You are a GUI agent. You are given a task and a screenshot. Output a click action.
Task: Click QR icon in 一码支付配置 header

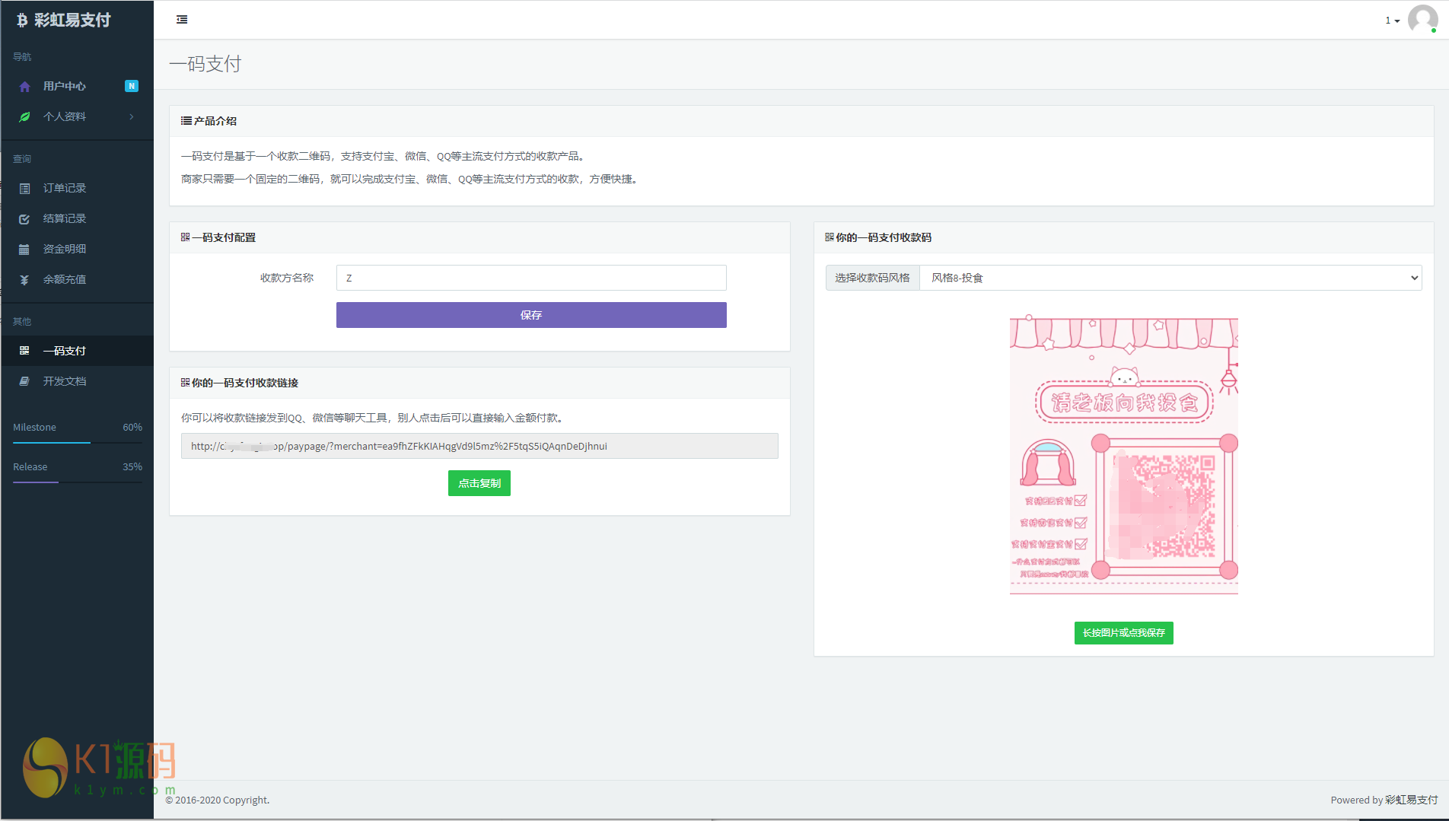pos(185,237)
